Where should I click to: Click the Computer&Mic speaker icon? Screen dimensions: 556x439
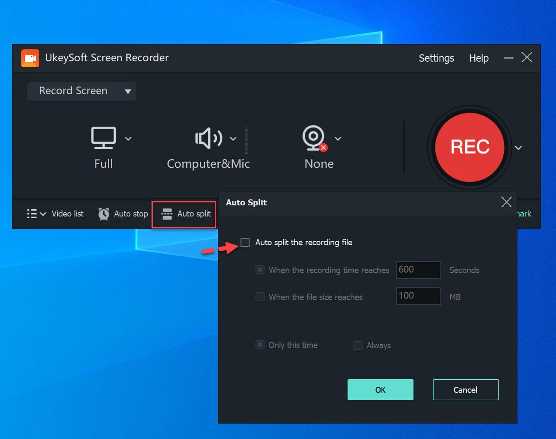[x=208, y=138]
